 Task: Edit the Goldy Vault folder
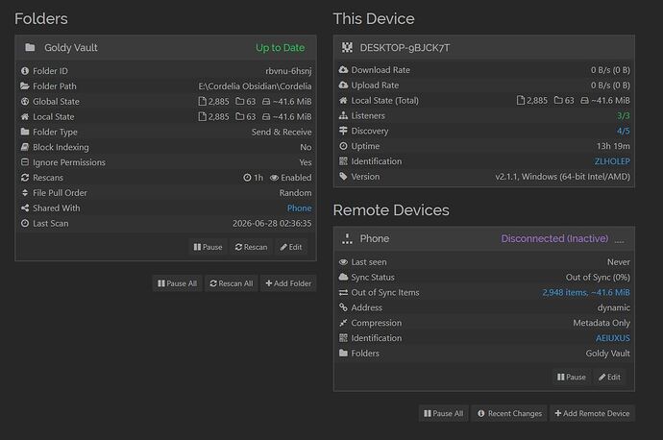tap(291, 247)
